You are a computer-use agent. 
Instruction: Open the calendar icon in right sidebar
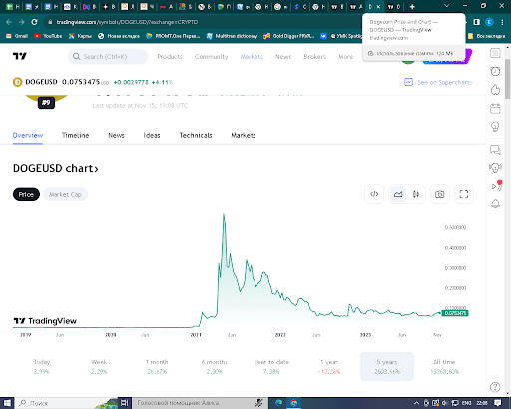[495, 108]
